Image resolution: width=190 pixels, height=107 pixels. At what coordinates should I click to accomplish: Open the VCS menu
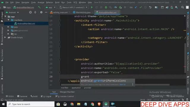click(x=75, y=2)
